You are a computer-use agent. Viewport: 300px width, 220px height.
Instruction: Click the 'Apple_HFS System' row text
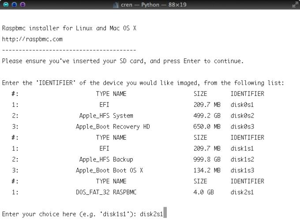(106, 116)
